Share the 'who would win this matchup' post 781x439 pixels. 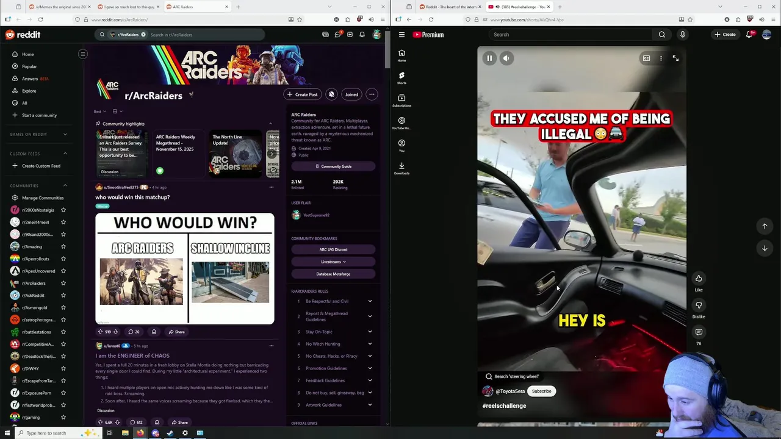[x=177, y=332]
